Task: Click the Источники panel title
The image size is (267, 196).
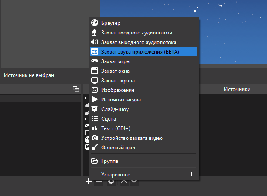Action: [x=237, y=89]
